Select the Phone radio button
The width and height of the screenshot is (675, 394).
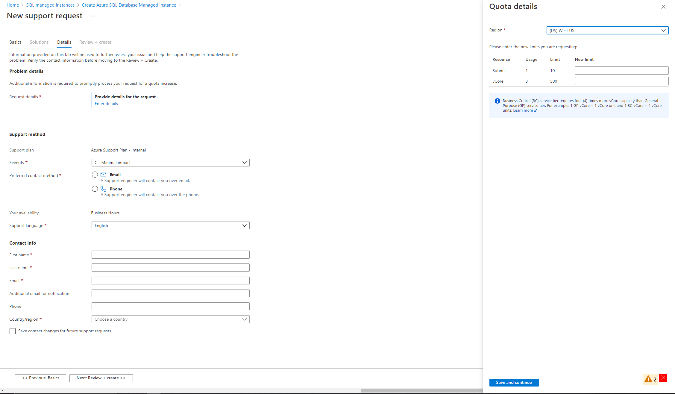pyautogui.click(x=94, y=189)
